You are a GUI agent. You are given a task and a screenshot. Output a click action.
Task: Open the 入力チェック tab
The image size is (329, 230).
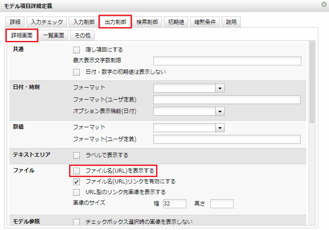click(x=47, y=22)
